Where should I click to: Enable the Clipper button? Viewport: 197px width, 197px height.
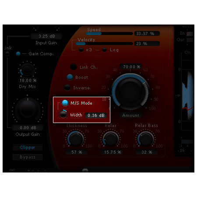coord(28,148)
